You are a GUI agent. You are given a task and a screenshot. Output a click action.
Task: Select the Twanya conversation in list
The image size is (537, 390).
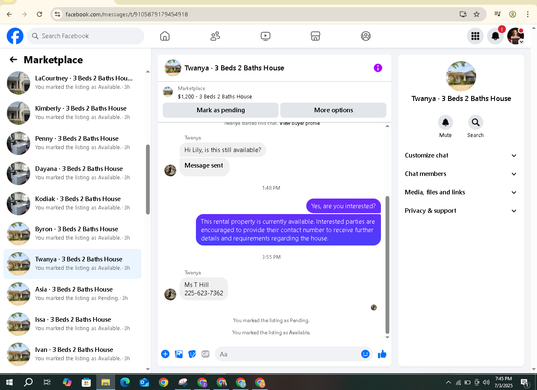[72, 264]
